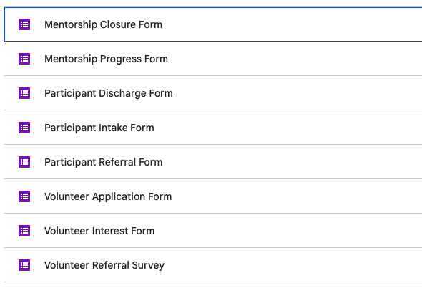Screen dimensions: 422x301
Task: Click the Mentorship Closure Form icon
Action: coord(24,24)
